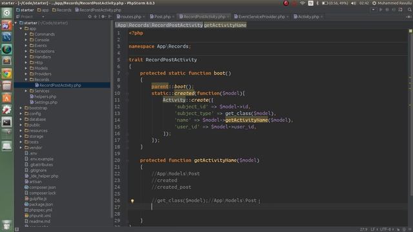Image resolution: width=413 pixels, height=232 pixels.
Task: Open Project panel settings gear
Action: point(103,17)
